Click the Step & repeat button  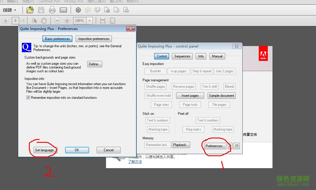(x=202, y=71)
